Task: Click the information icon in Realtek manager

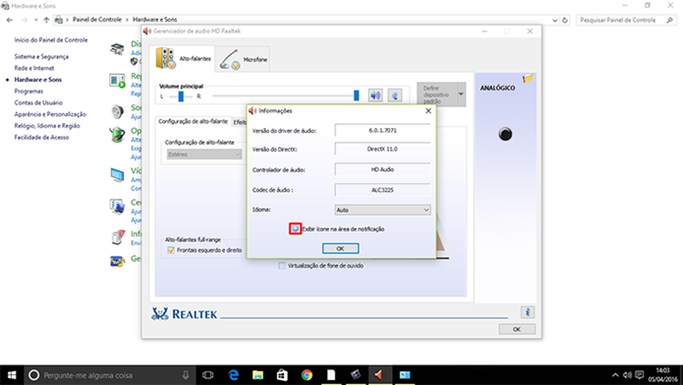Action: click(x=528, y=312)
